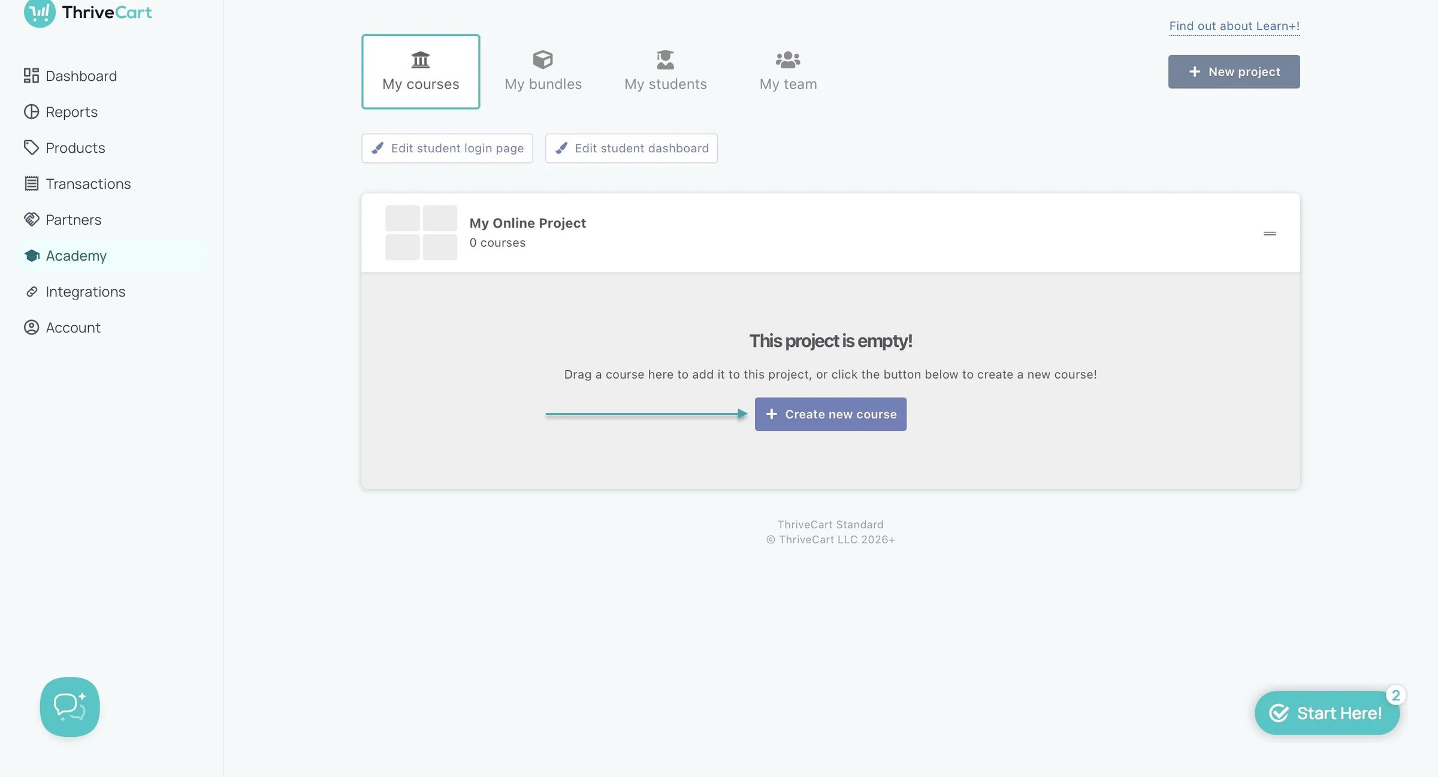Click the My students graduate icon
1438x777 pixels.
point(665,59)
